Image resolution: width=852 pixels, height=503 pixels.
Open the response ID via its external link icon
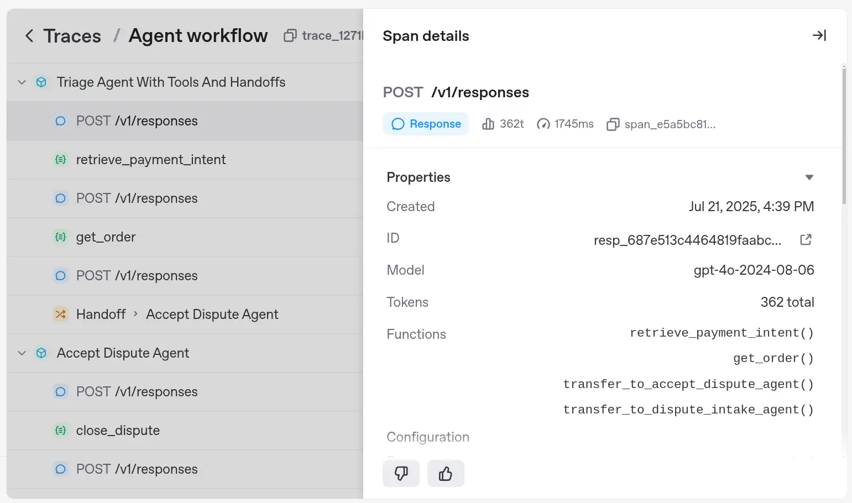coord(806,239)
